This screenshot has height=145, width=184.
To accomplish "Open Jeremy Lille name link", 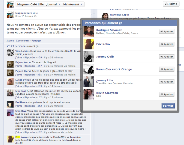I will (x=105, y=80).
